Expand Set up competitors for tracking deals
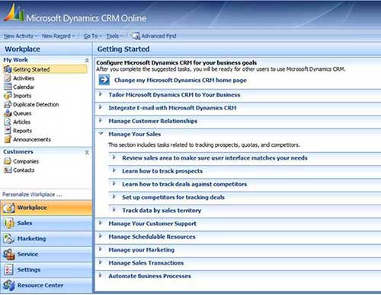The image size is (381, 295). pyautogui.click(x=114, y=197)
